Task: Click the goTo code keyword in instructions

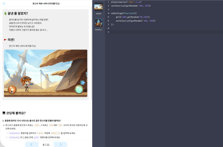Action: 36,138
